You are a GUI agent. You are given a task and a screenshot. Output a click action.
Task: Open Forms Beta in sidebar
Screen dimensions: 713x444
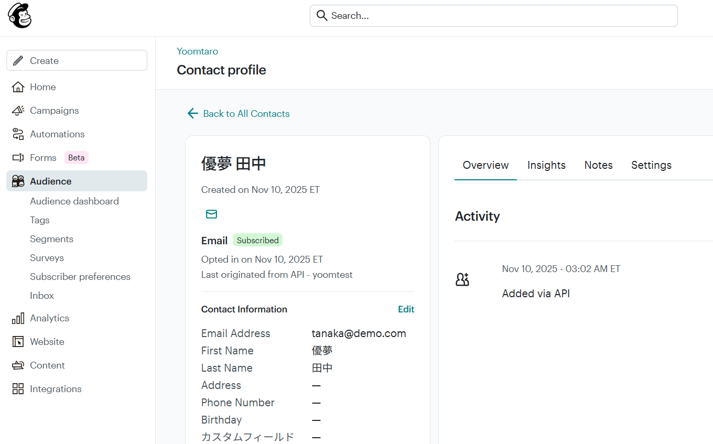click(43, 158)
